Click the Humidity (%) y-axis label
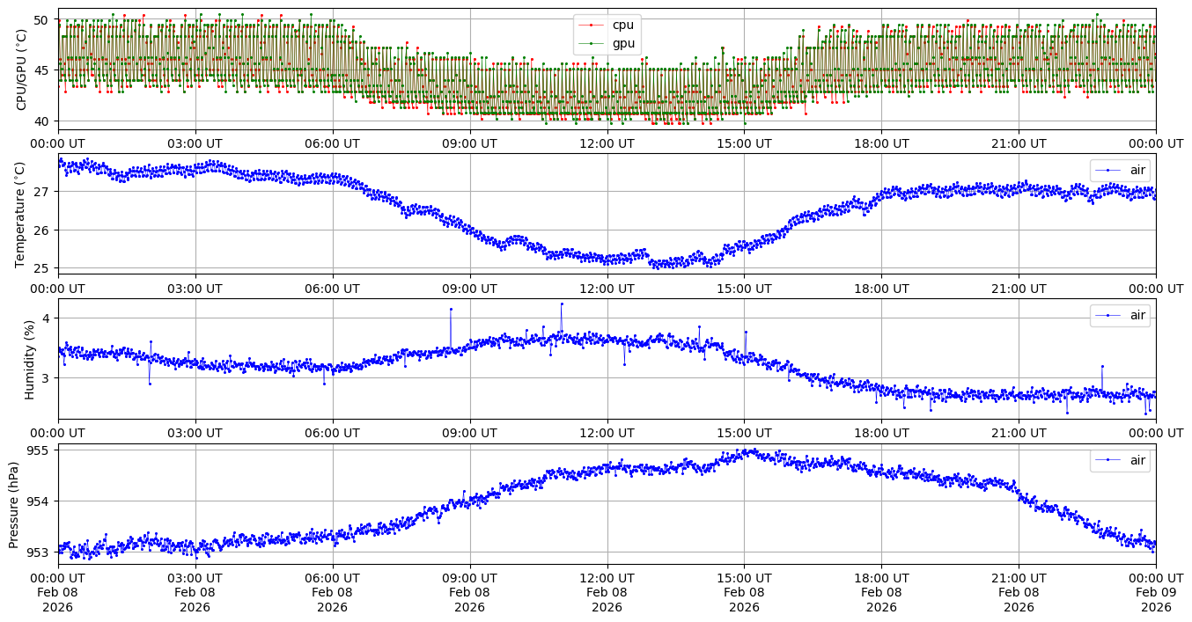The image size is (1192, 622). click(x=29, y=359)
